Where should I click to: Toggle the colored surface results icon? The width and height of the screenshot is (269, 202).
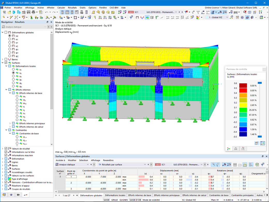point(147,17)
